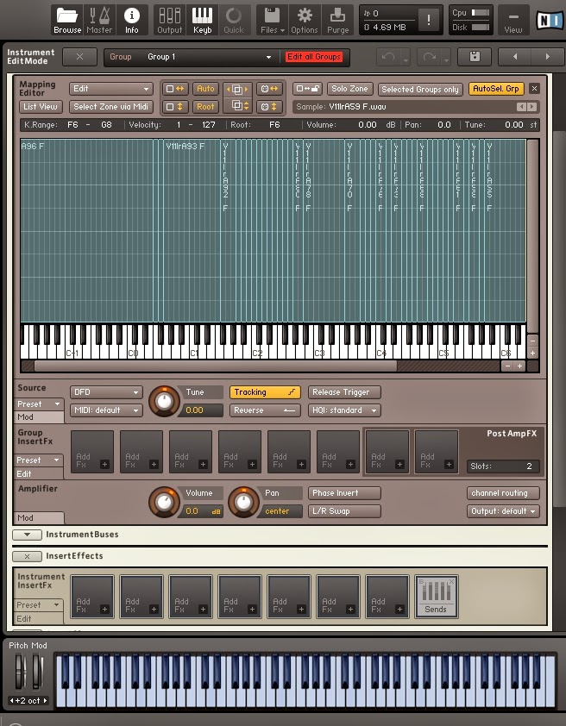The image size is (566, 726).
Task: Adjust the Amplifier Volume knob
Action: click(161, 501)
